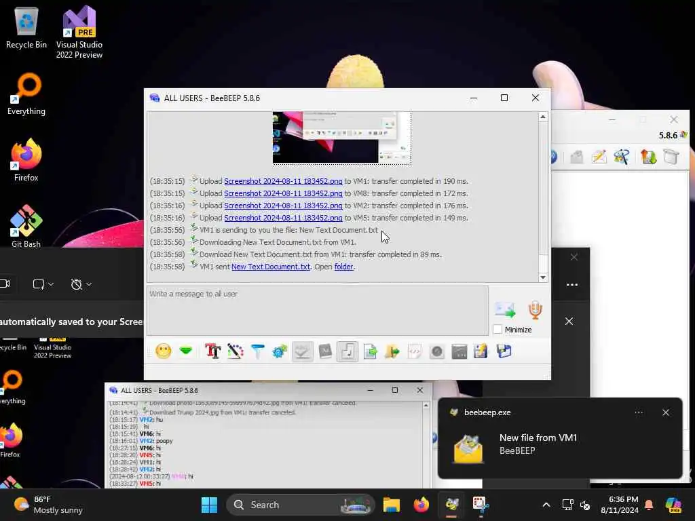Open File Explorer from the taskbar
The image size is (695, 521).
pos(392,505)
